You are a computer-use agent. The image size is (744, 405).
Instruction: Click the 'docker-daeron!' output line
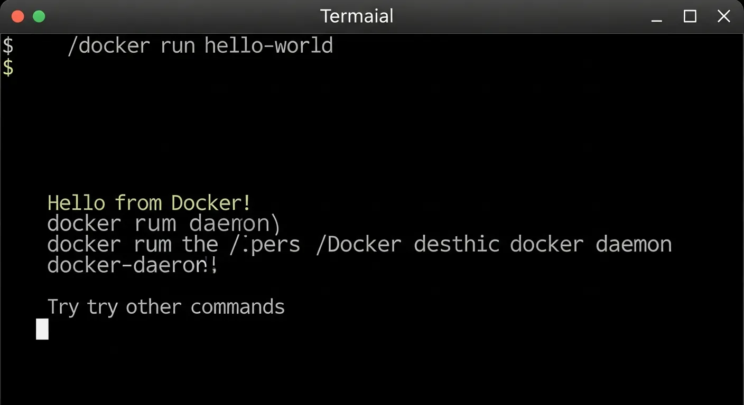pyautogui.click(x=132, y=265)
